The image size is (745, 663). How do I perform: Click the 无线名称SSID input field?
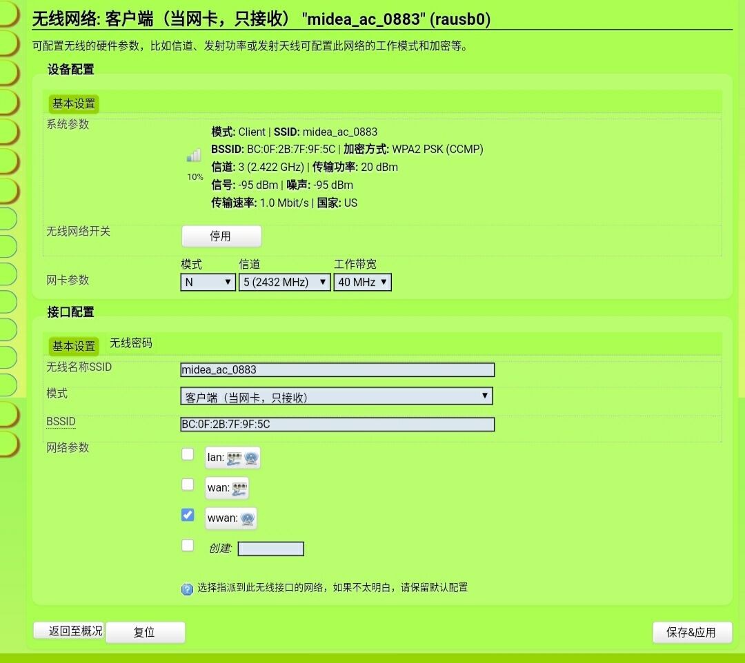(x=337, y=370)
